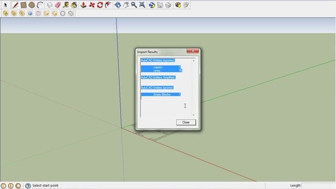Click the Close button in Import Results
Viewport: 336px width, 189px height.
tap(186, 122)
